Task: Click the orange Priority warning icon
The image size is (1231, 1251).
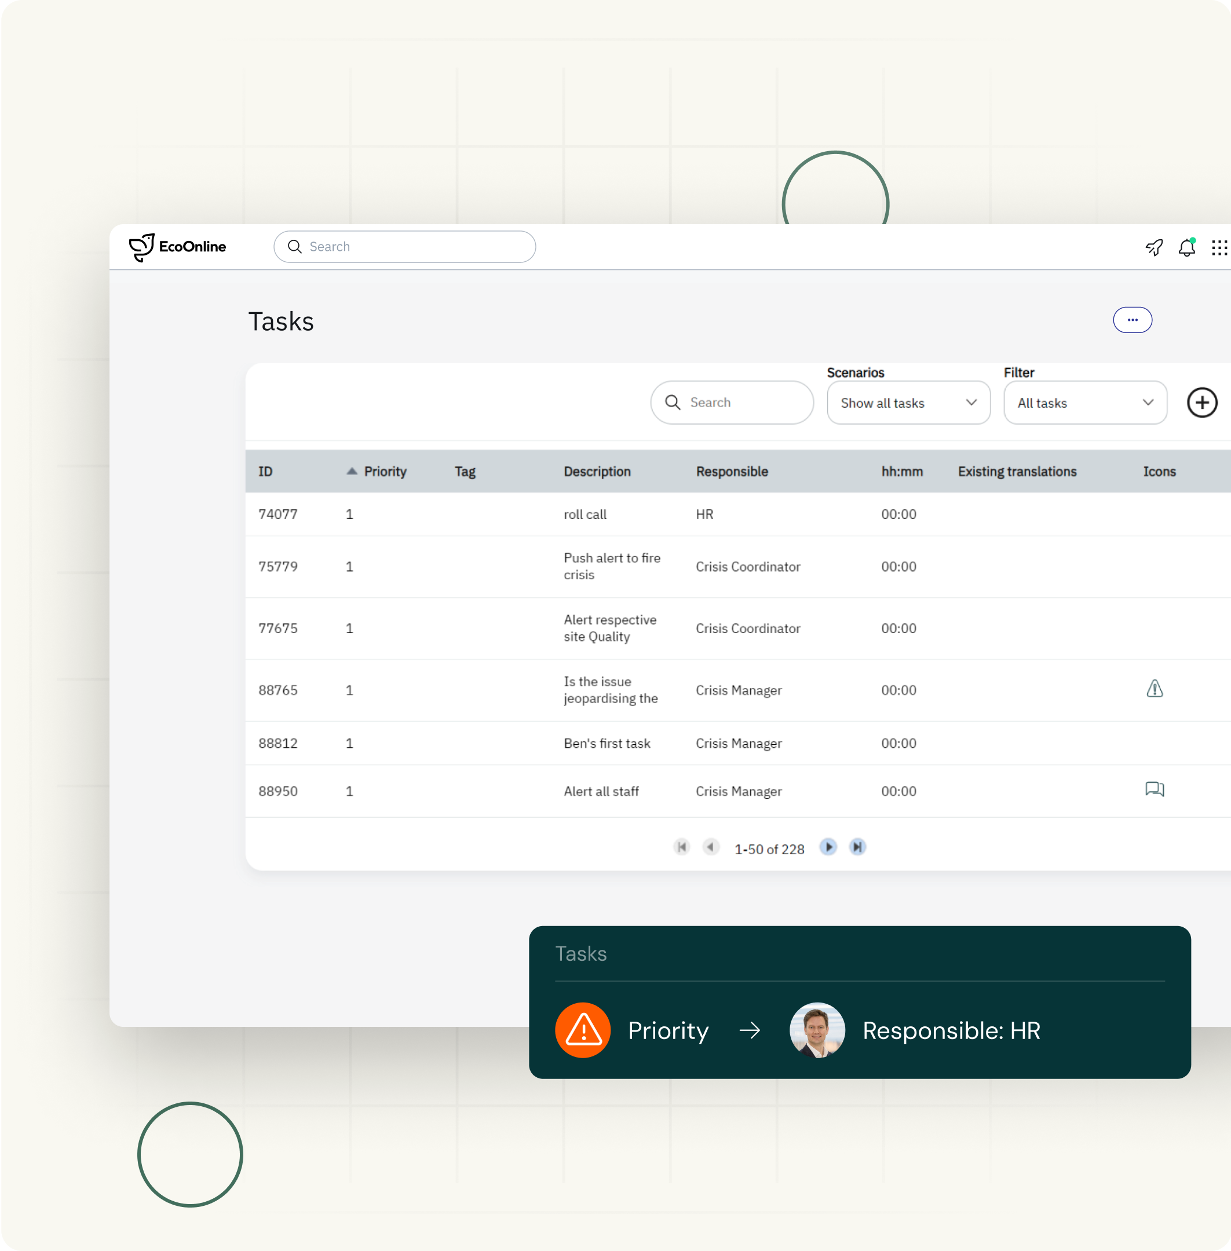Action: [583, 1030]
